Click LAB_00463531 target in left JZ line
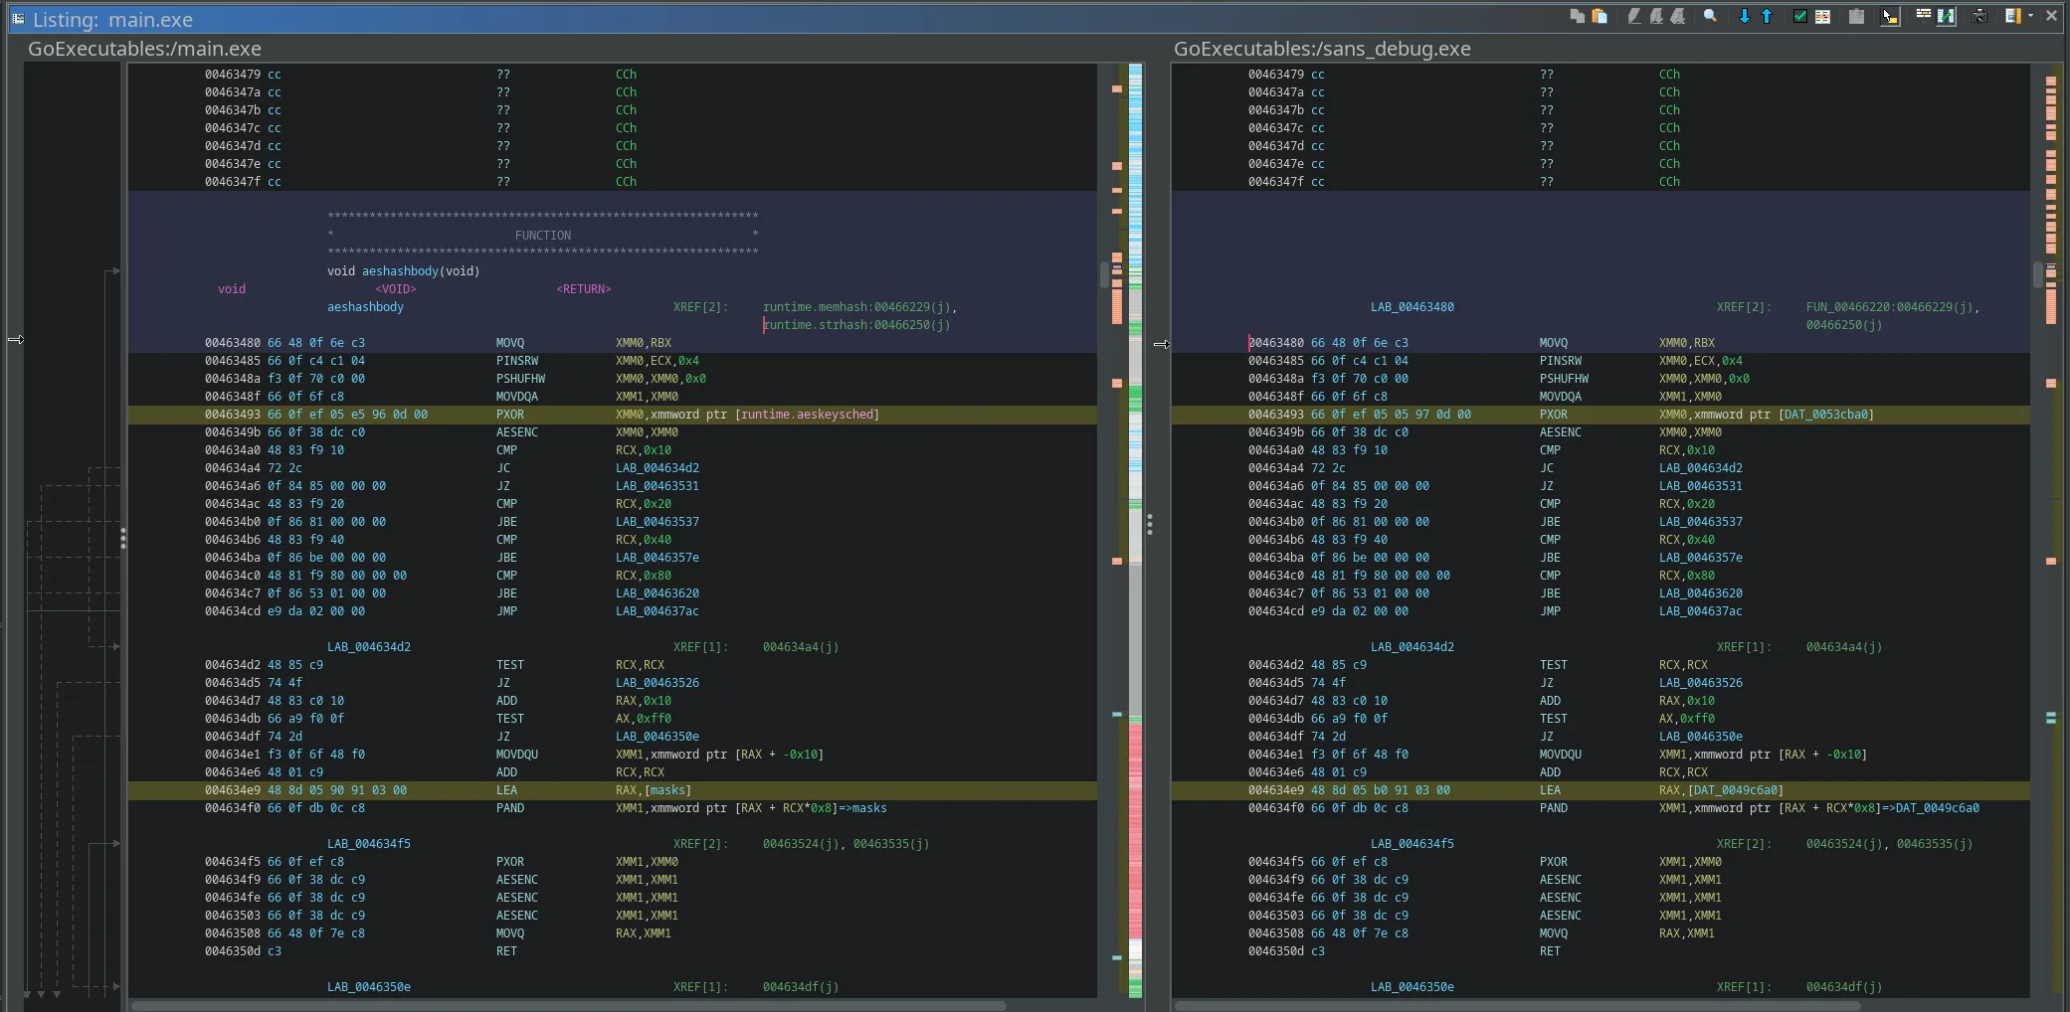This screenshot has height=1012, width=2070. tap(657, 486)
